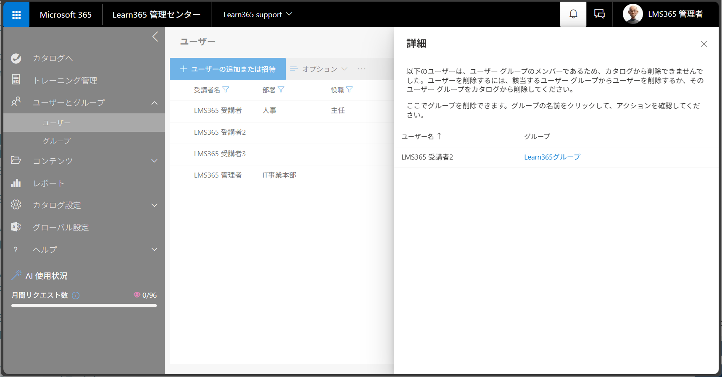Click LMS365 受講者2 in the details panel

(x=427, y=157)
